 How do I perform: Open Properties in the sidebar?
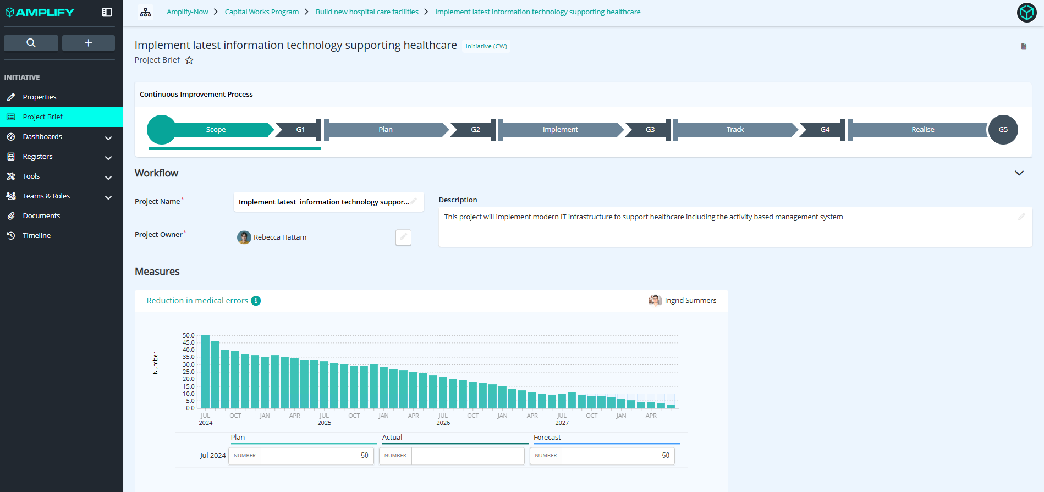(40, 97)
